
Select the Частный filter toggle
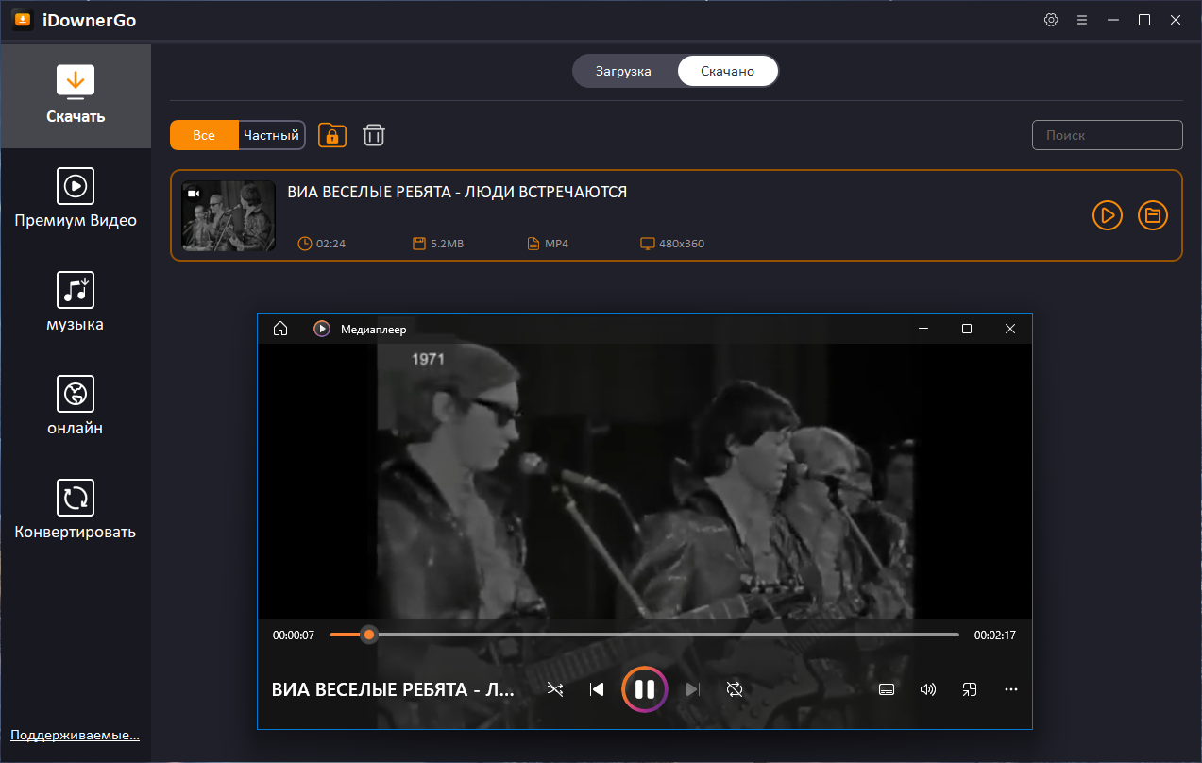pyautogui.click(x=271, y=135)
